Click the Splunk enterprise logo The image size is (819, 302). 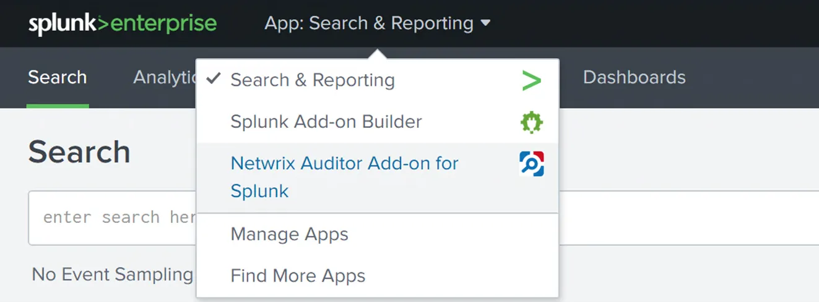123,23
